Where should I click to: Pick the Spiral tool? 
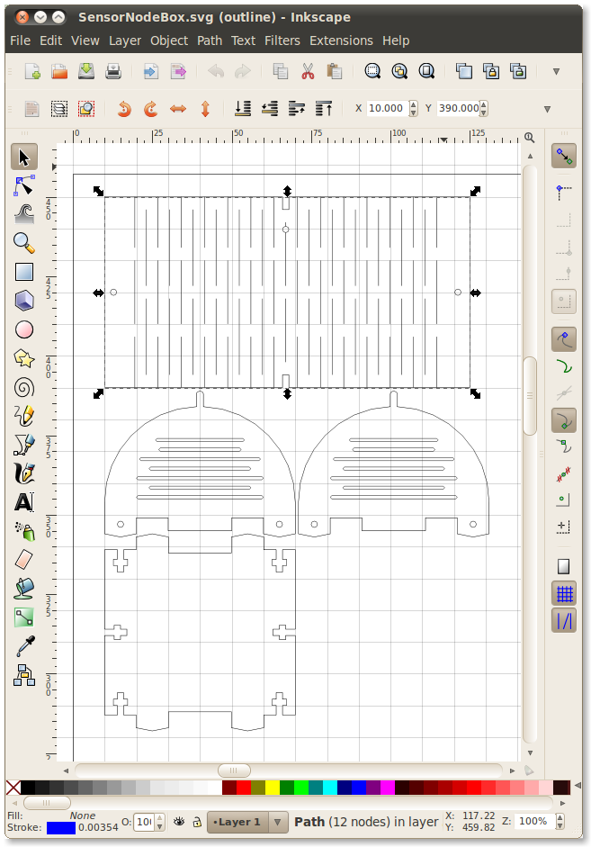(24, 387)
